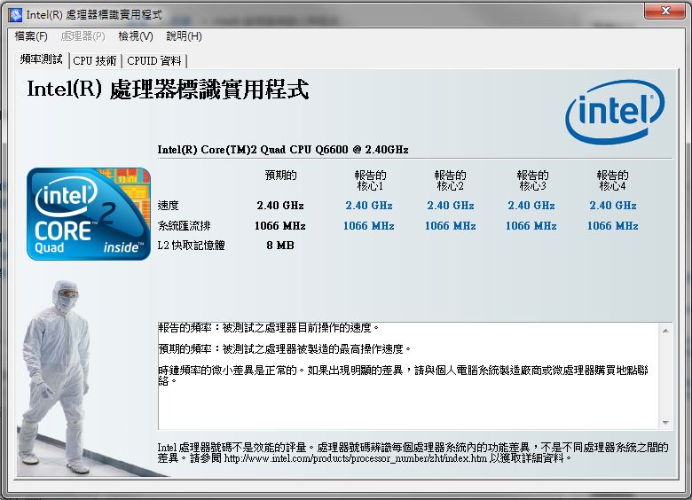Image resolution: width=692 pixels, height=500 pixels.
Task: Click core 1 bus 1066 MHz
Action: point(369,226)
